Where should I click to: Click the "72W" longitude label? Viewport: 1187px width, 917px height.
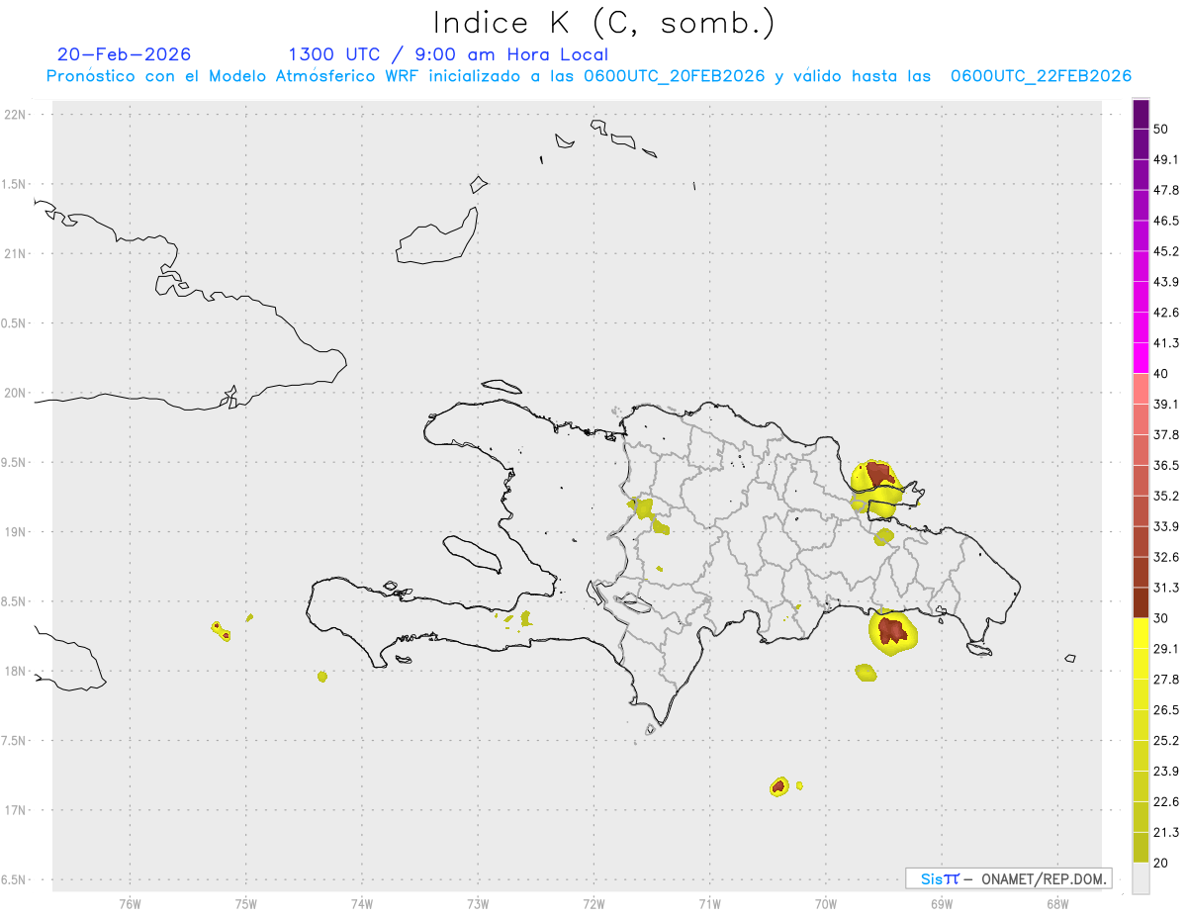[x=593, y=903]
